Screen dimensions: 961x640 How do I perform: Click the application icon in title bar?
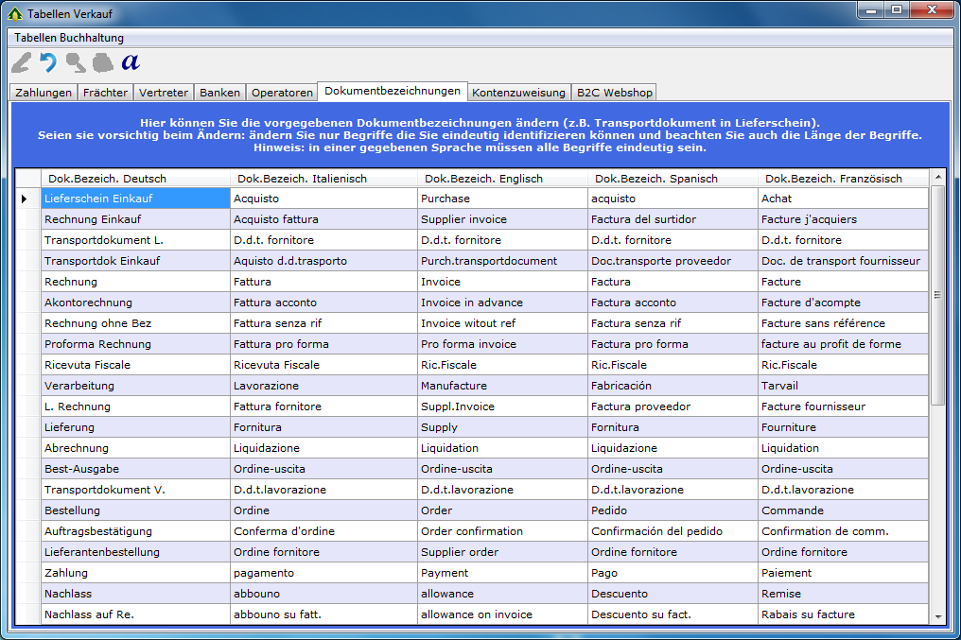14,13
